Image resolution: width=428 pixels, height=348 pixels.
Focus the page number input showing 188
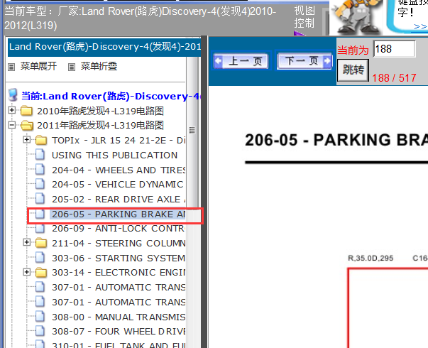[394, 49]
